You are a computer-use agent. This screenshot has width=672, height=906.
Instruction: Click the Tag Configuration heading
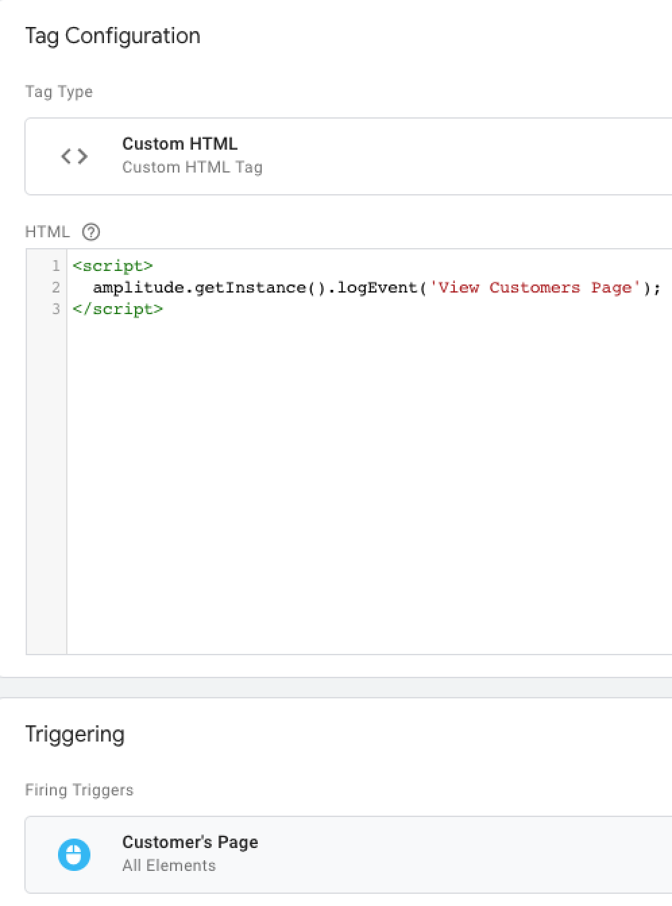click(x=113, y=36)
